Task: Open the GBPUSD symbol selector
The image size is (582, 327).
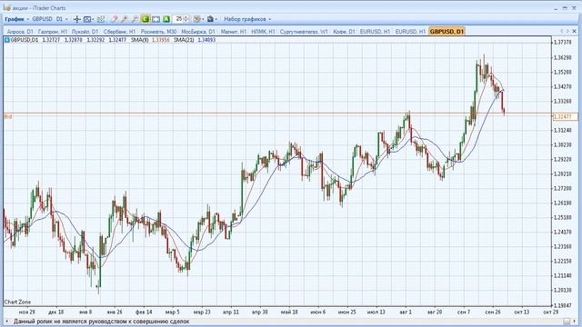Action: pyautogui.click(x=42, y=19)
